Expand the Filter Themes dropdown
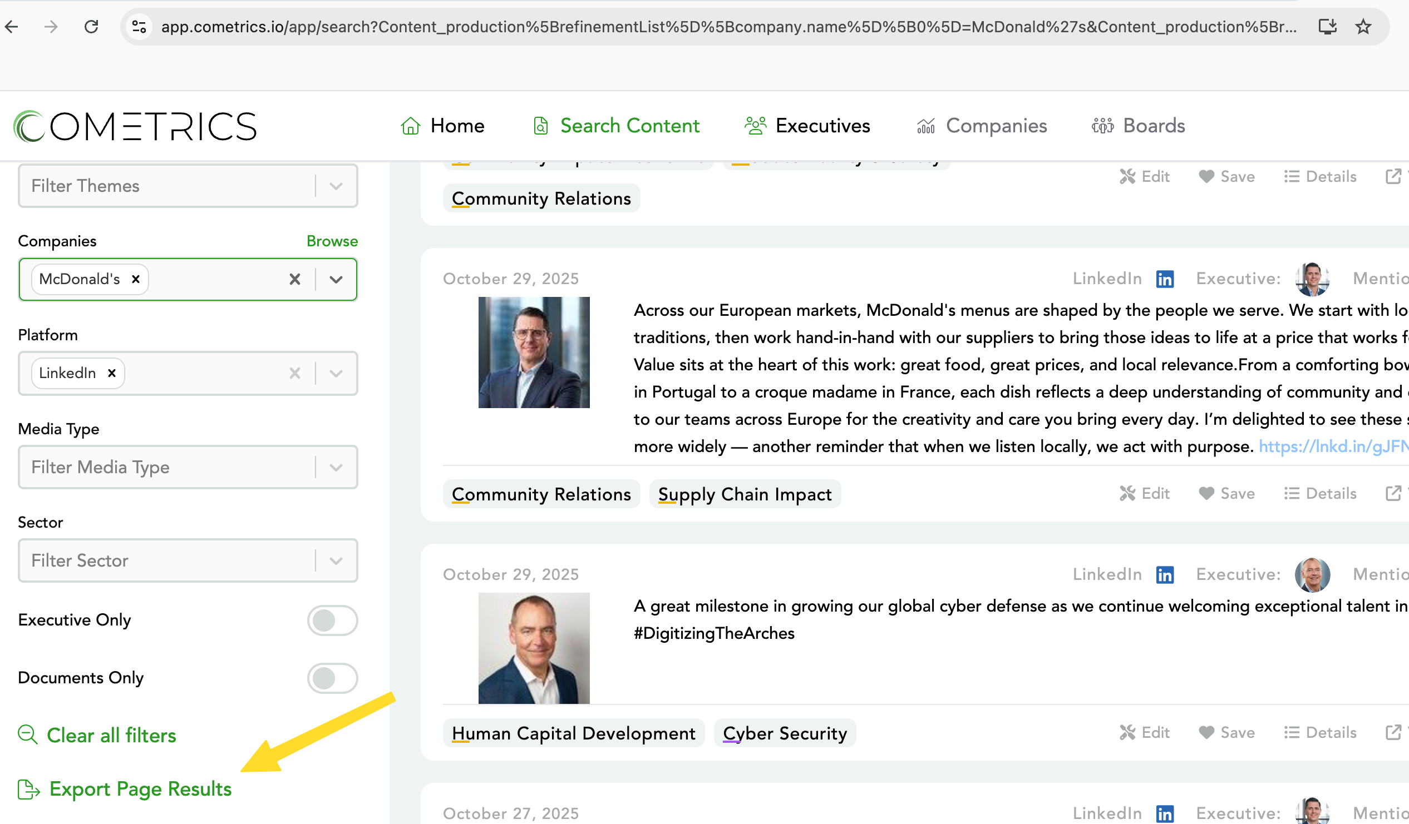This screenshot has height=824, width=1409. [x=336, y=186]
